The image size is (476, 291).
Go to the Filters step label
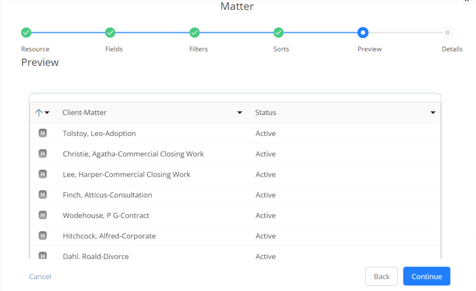coord(198,49)
